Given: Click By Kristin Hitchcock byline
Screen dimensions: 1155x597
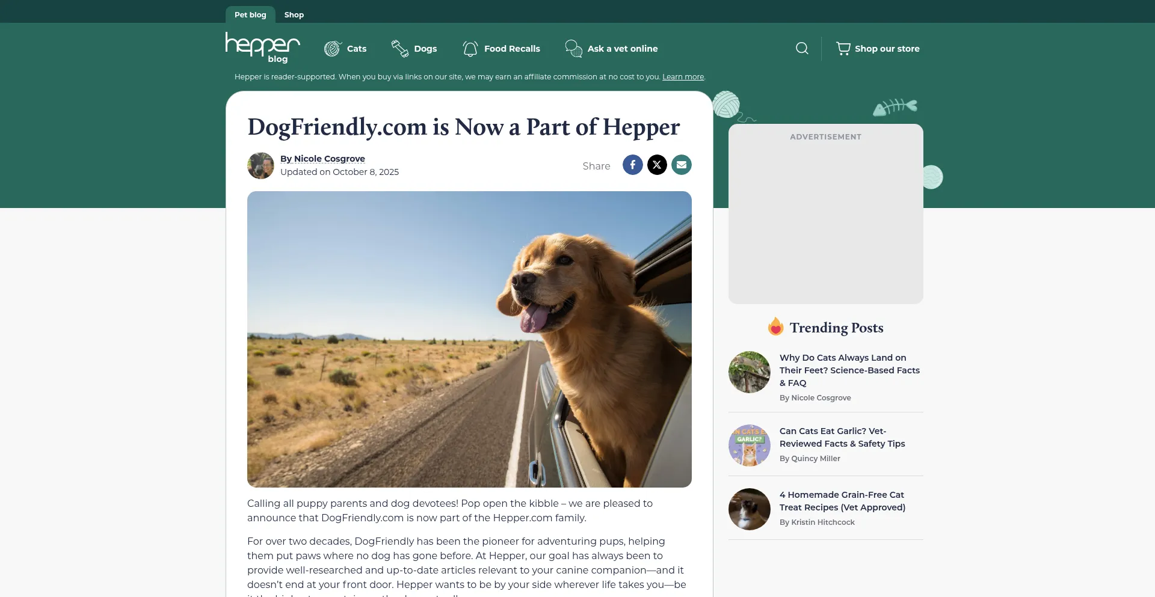Looking at the screenshot, I should [x=817, y=522].
